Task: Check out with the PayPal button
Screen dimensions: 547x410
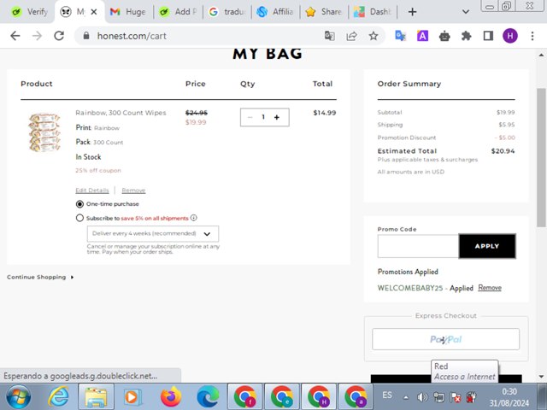Action: point(445,339)
